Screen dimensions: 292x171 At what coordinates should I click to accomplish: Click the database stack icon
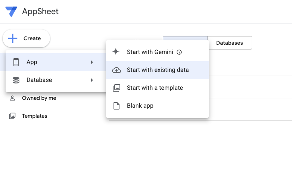coord(16,80)
